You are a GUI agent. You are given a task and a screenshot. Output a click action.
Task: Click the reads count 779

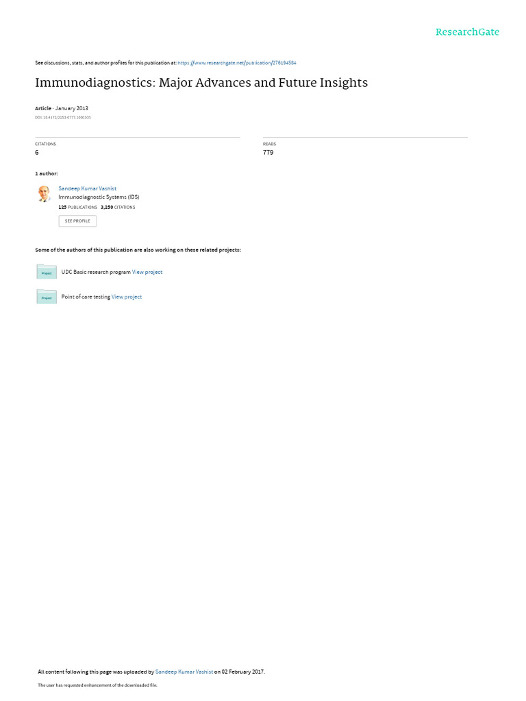coord(268,153)
